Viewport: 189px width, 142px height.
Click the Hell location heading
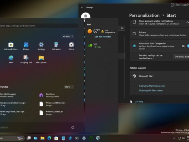89,25
